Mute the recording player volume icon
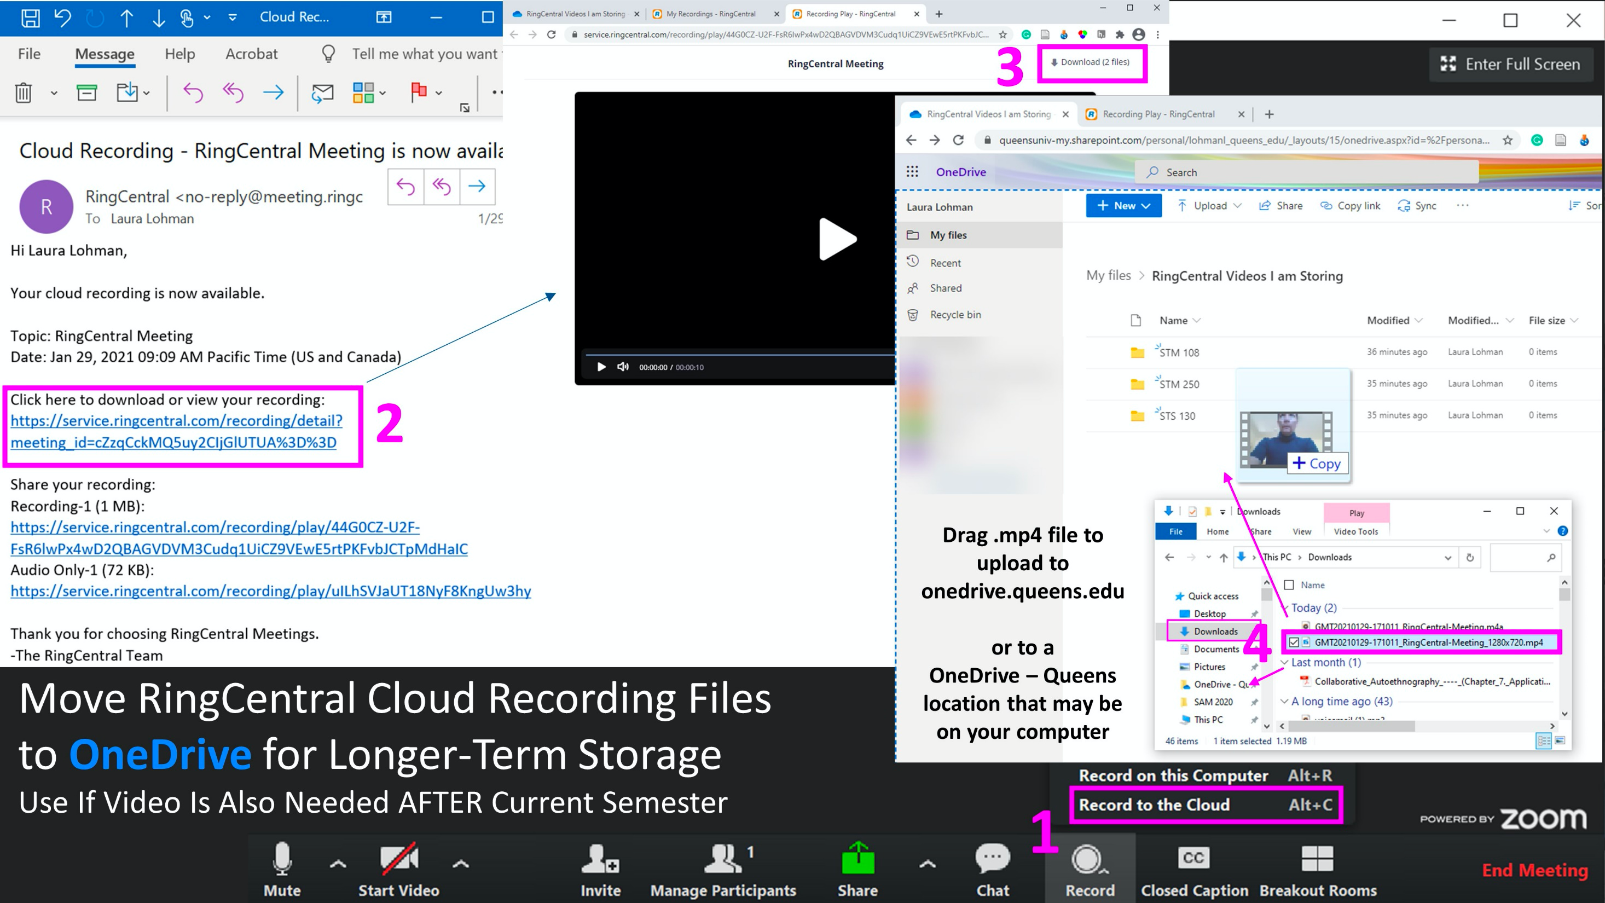The width and height of the screenshot is (1605, 903). click(x=622, y=367)
